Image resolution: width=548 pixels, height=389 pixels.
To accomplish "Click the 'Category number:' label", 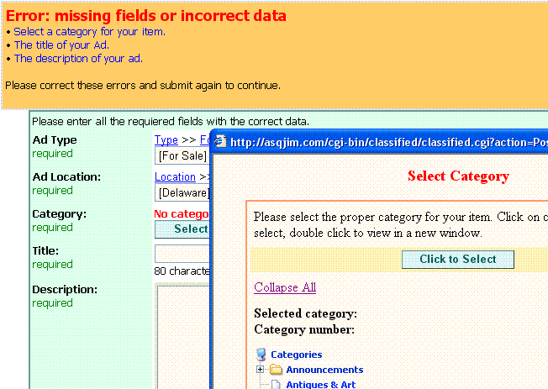I will 304,329.
